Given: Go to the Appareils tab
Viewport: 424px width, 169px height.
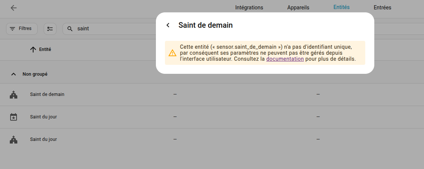Looking at the screenshot, I should (298, 7).
